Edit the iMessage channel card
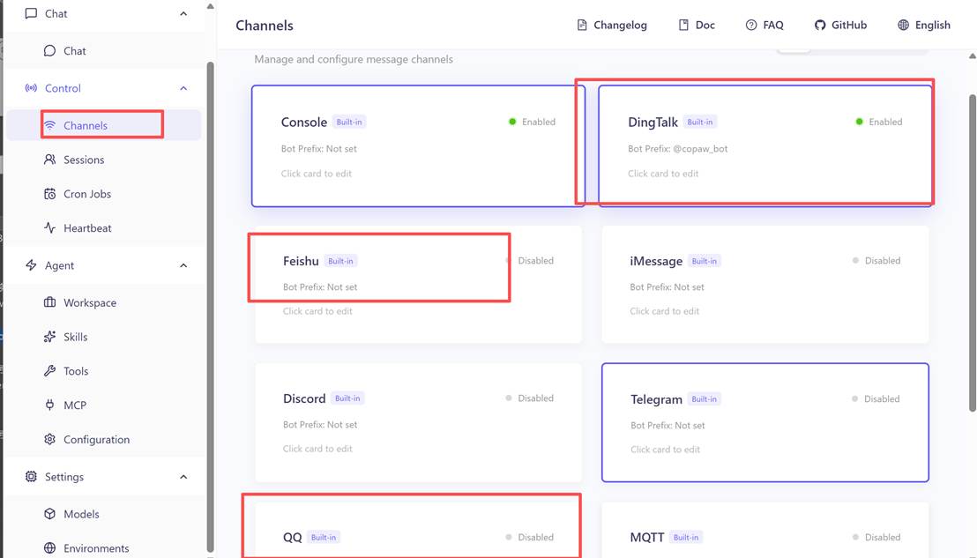The image size is (977, 558). pos(765,285)
